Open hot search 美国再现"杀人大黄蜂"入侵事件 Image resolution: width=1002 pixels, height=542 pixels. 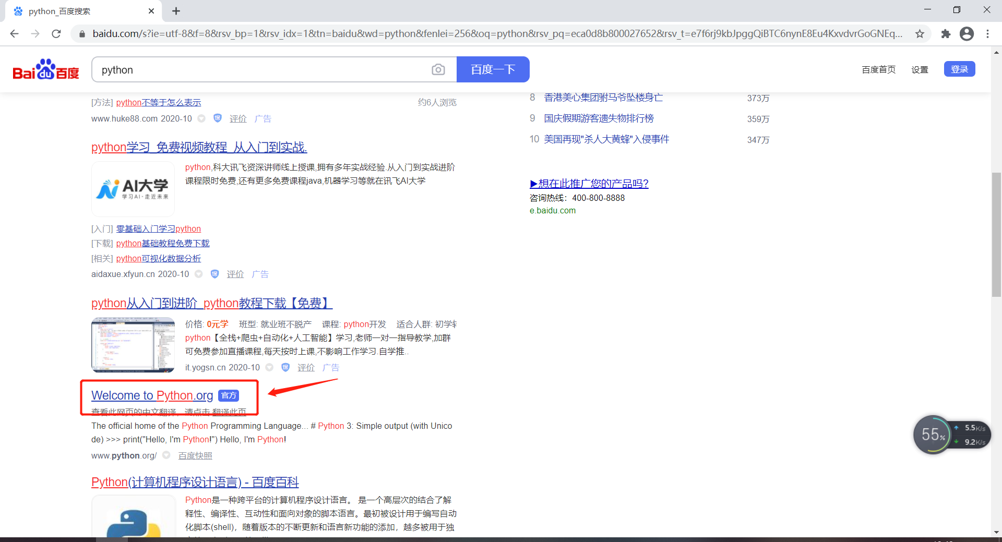click(x=607, y=139)
